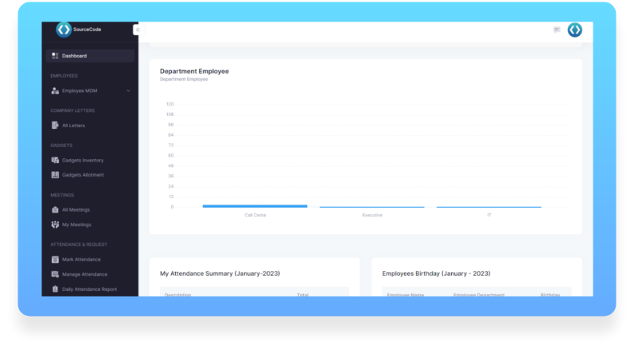Click the My Meetings icon
634x350 pixels.
(55, 224)
